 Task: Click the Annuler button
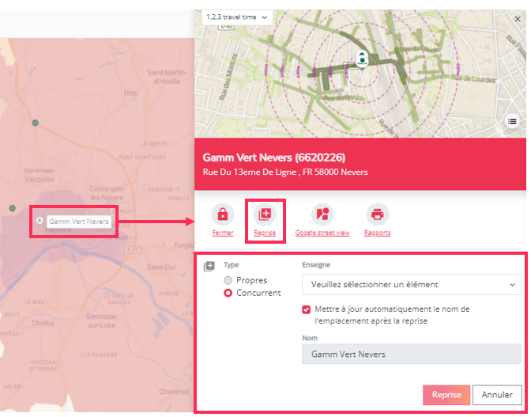coord(497,395)
